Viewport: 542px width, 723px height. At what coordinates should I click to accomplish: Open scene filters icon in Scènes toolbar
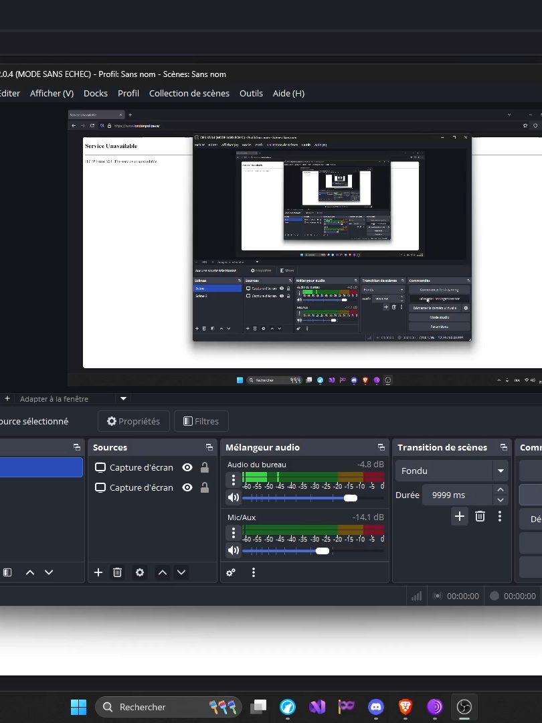7,572
